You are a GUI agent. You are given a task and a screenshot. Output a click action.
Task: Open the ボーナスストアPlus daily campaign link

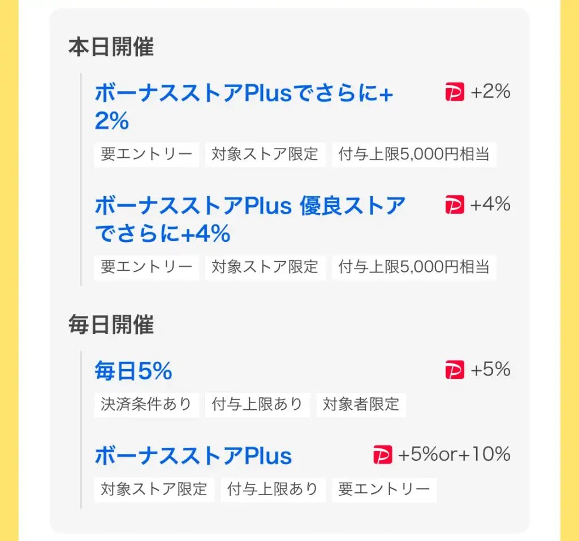(193, 456)
